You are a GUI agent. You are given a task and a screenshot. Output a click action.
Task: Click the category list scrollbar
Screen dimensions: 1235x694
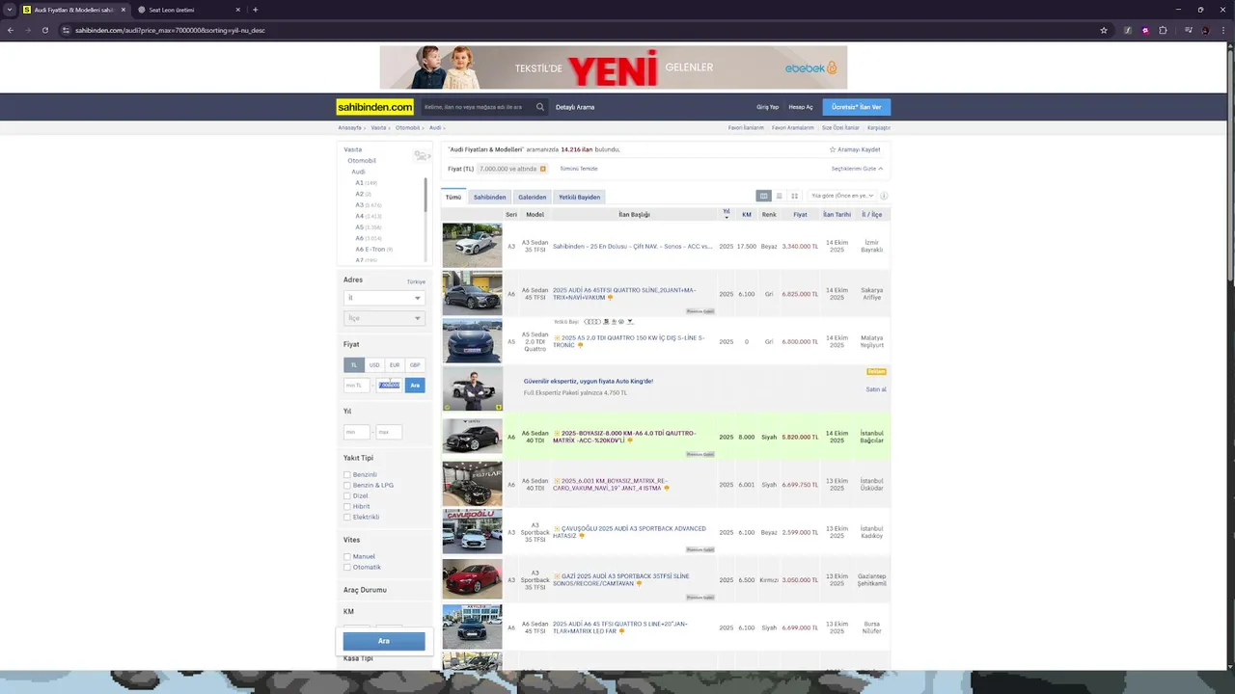coord(425,196)
